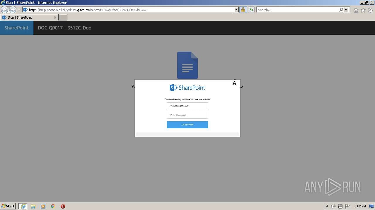Screen dimensions: 375x210
Task: Click the SharePoint label in the banner
Action: point(16,28)
